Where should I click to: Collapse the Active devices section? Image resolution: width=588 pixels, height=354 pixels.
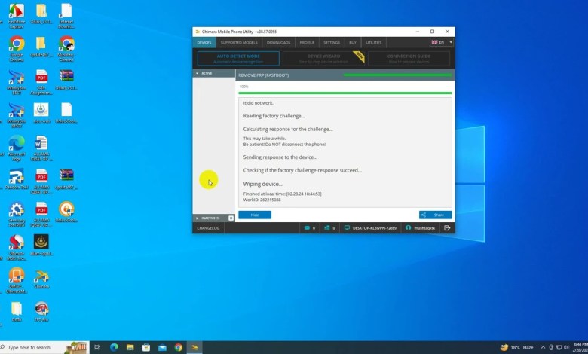click(198, 73)
